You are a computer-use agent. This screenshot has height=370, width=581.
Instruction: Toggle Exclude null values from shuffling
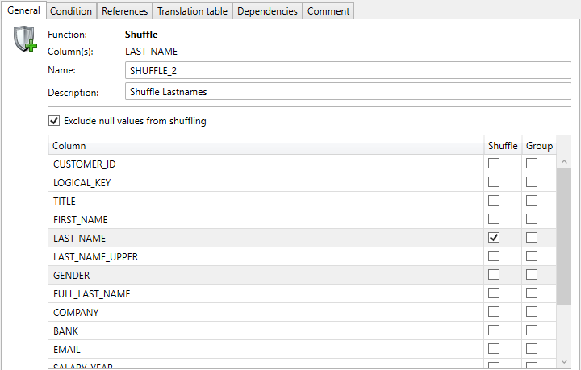coord(55,121)
